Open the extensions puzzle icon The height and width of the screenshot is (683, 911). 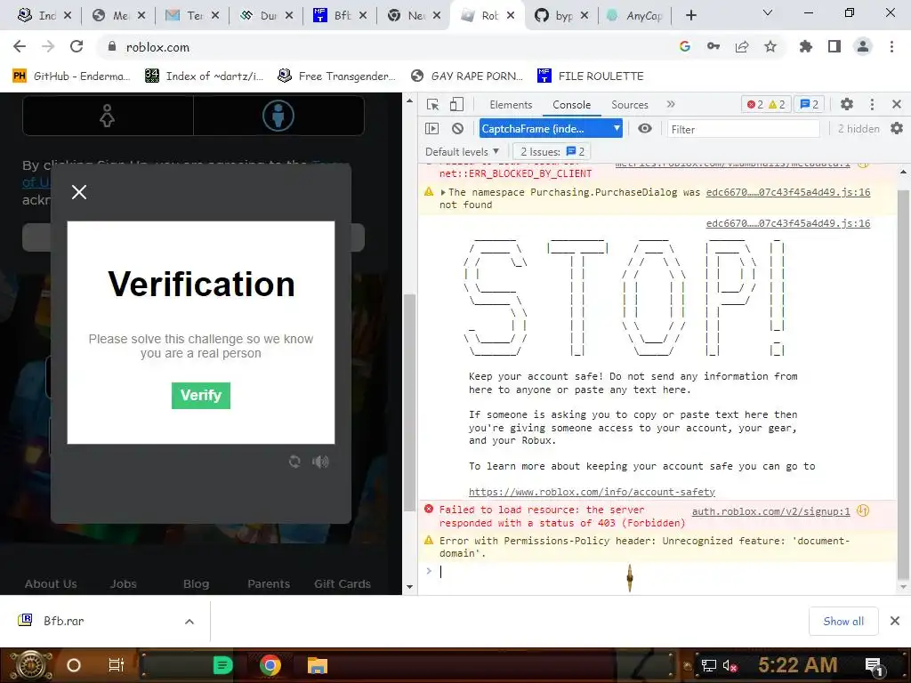pos(805,46)
